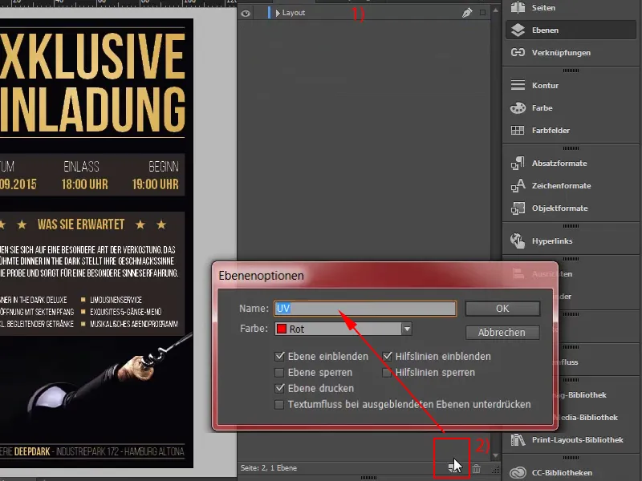Click the 19:00 UHR text in document
The image size is (642, 481).
pos(155,184)
